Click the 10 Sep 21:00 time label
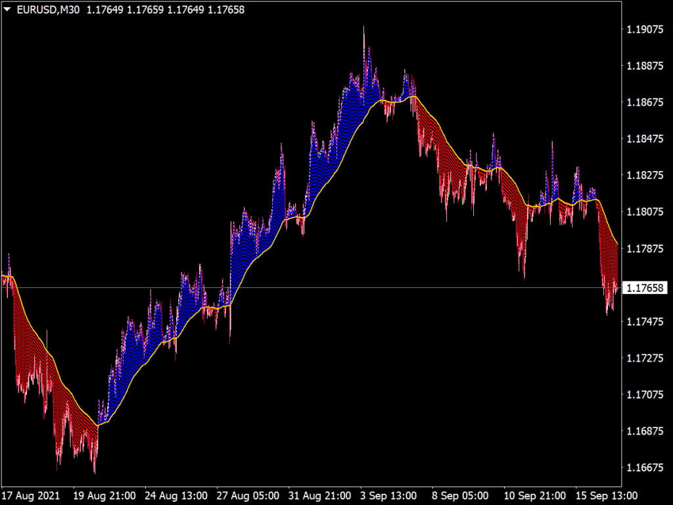 [534, 496]
